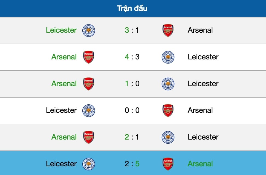Screen dimensions: 266x175
Task: Click the Arsenal winner label in the bottom row
Action: 201,164
